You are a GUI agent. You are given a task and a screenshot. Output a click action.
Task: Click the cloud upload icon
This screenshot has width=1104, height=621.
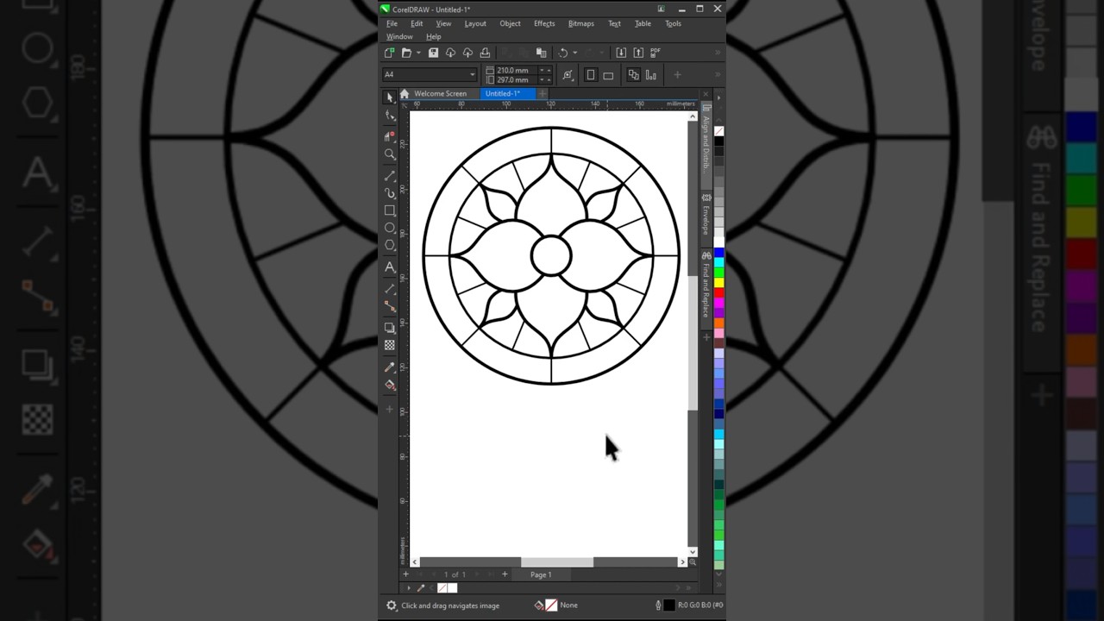click(x=467, y=53)
